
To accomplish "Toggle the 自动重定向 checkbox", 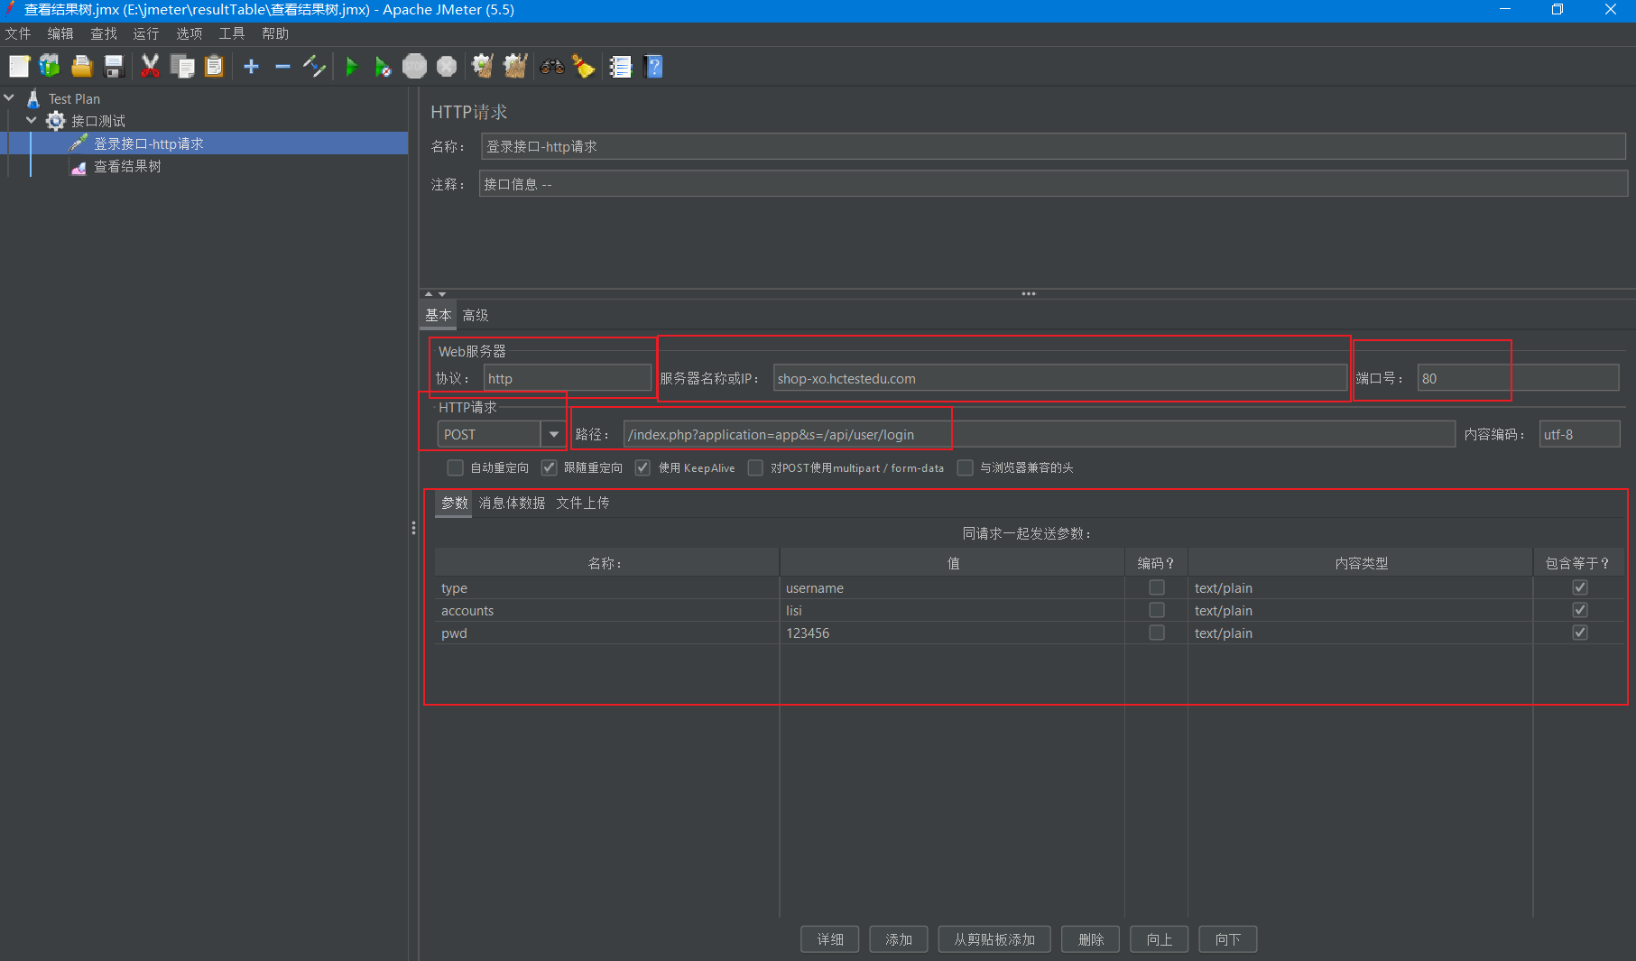I will tap(456, 467).
